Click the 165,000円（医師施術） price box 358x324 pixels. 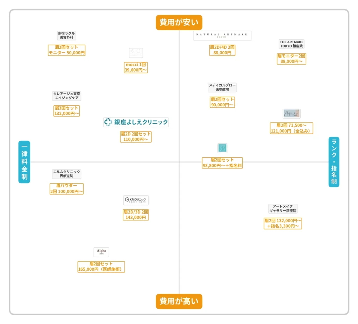101,266
